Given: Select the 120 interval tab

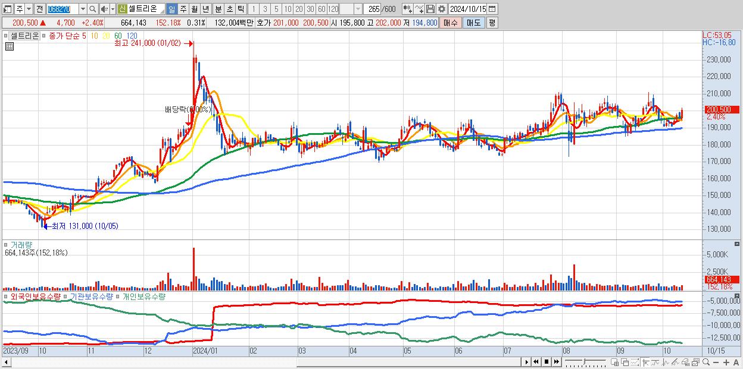Looking at the screenshot, I should click(333, 9).
